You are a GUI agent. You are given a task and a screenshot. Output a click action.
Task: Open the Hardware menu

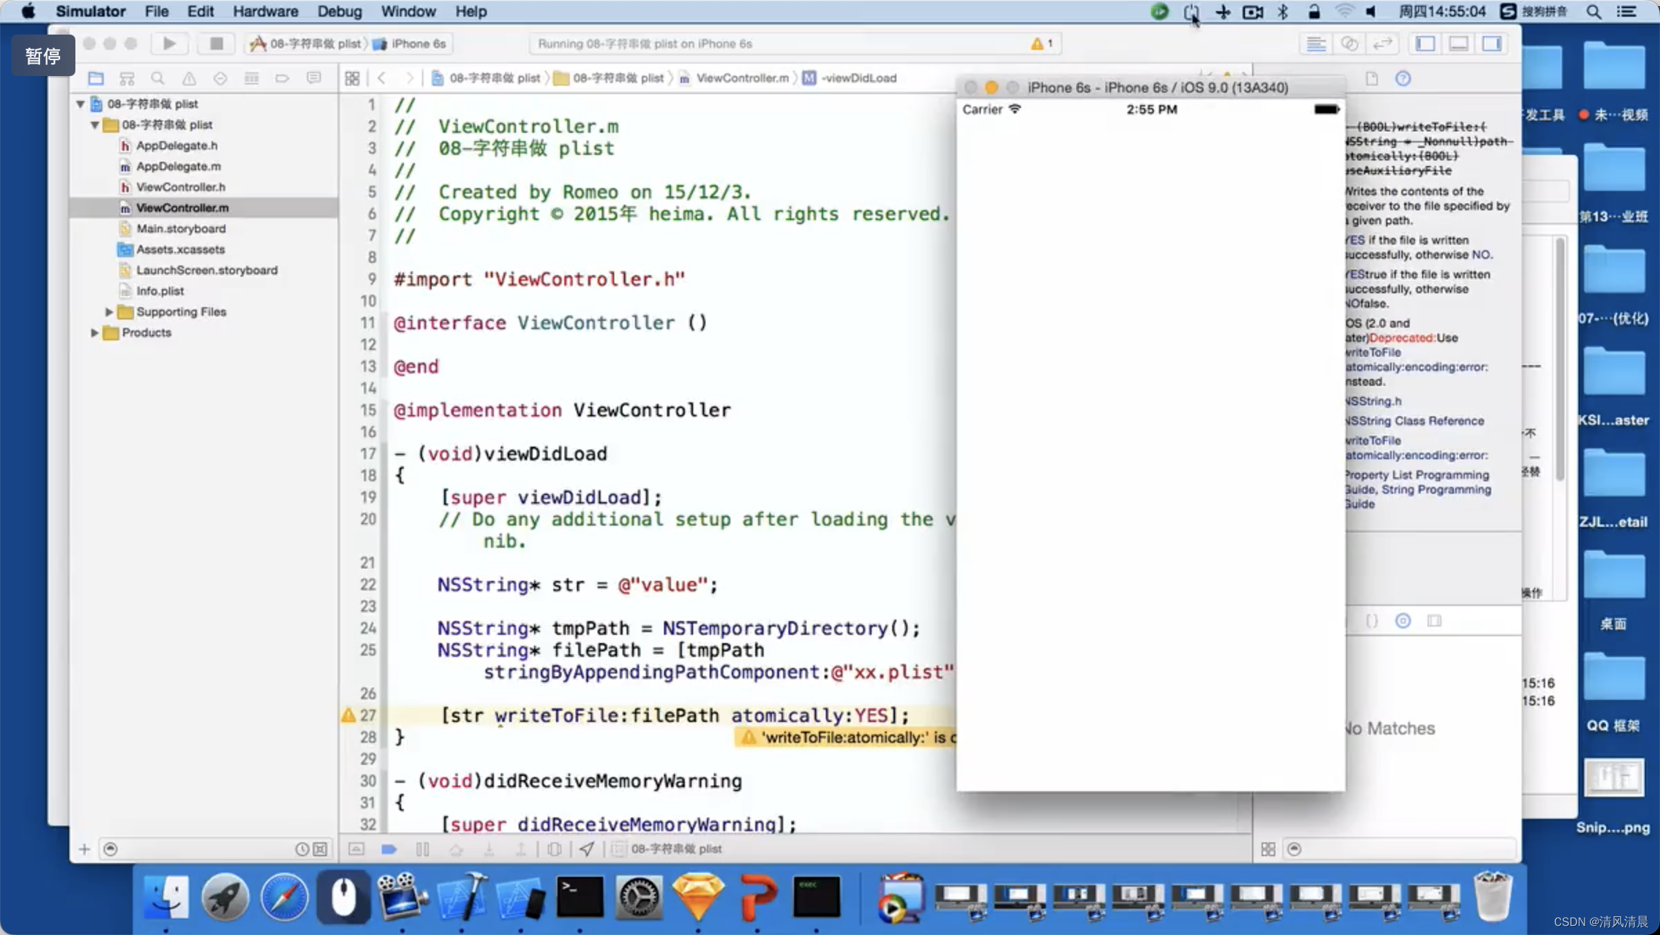266,12
